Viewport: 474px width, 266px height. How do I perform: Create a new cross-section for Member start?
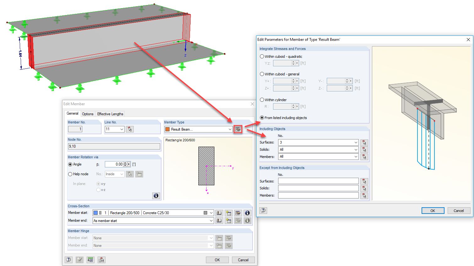pyautogui.click(x=229, y=213)
